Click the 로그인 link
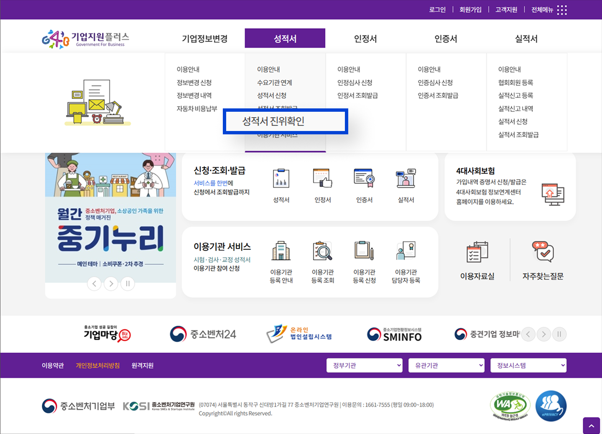 pos(437,10)
